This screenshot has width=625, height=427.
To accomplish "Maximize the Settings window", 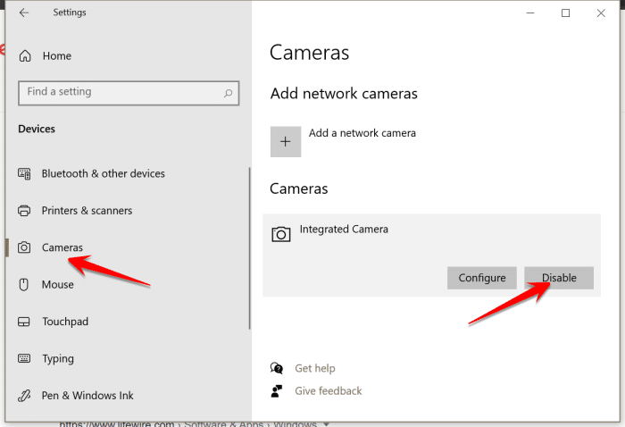I will (x=565, y=13).
